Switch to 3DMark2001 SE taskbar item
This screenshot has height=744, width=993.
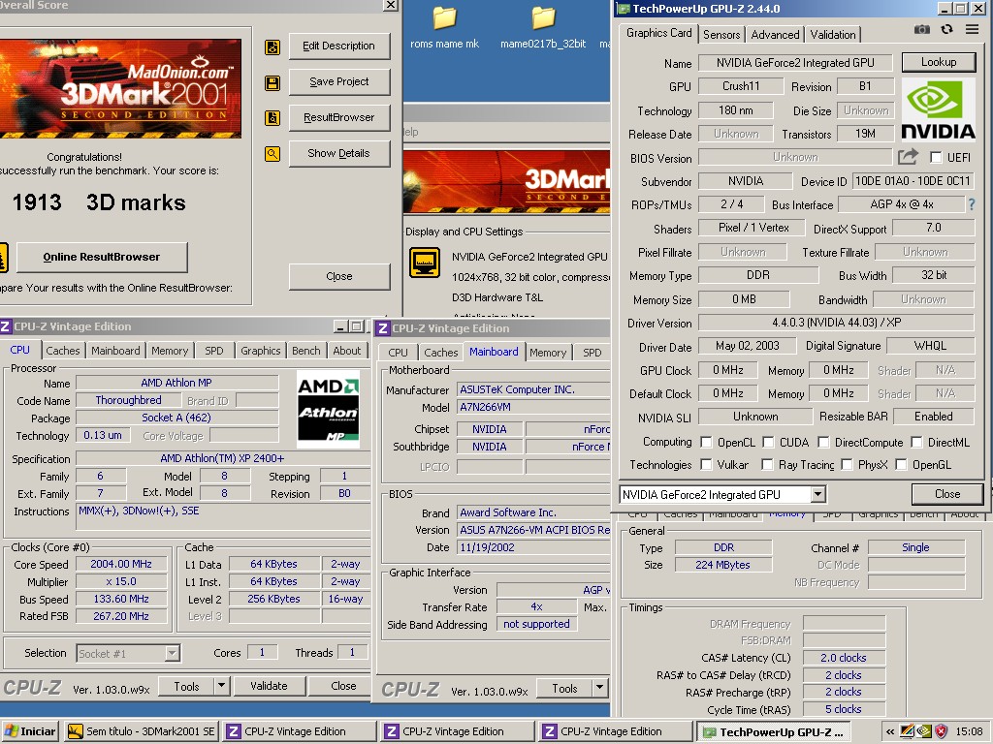(x=142, y=732)
